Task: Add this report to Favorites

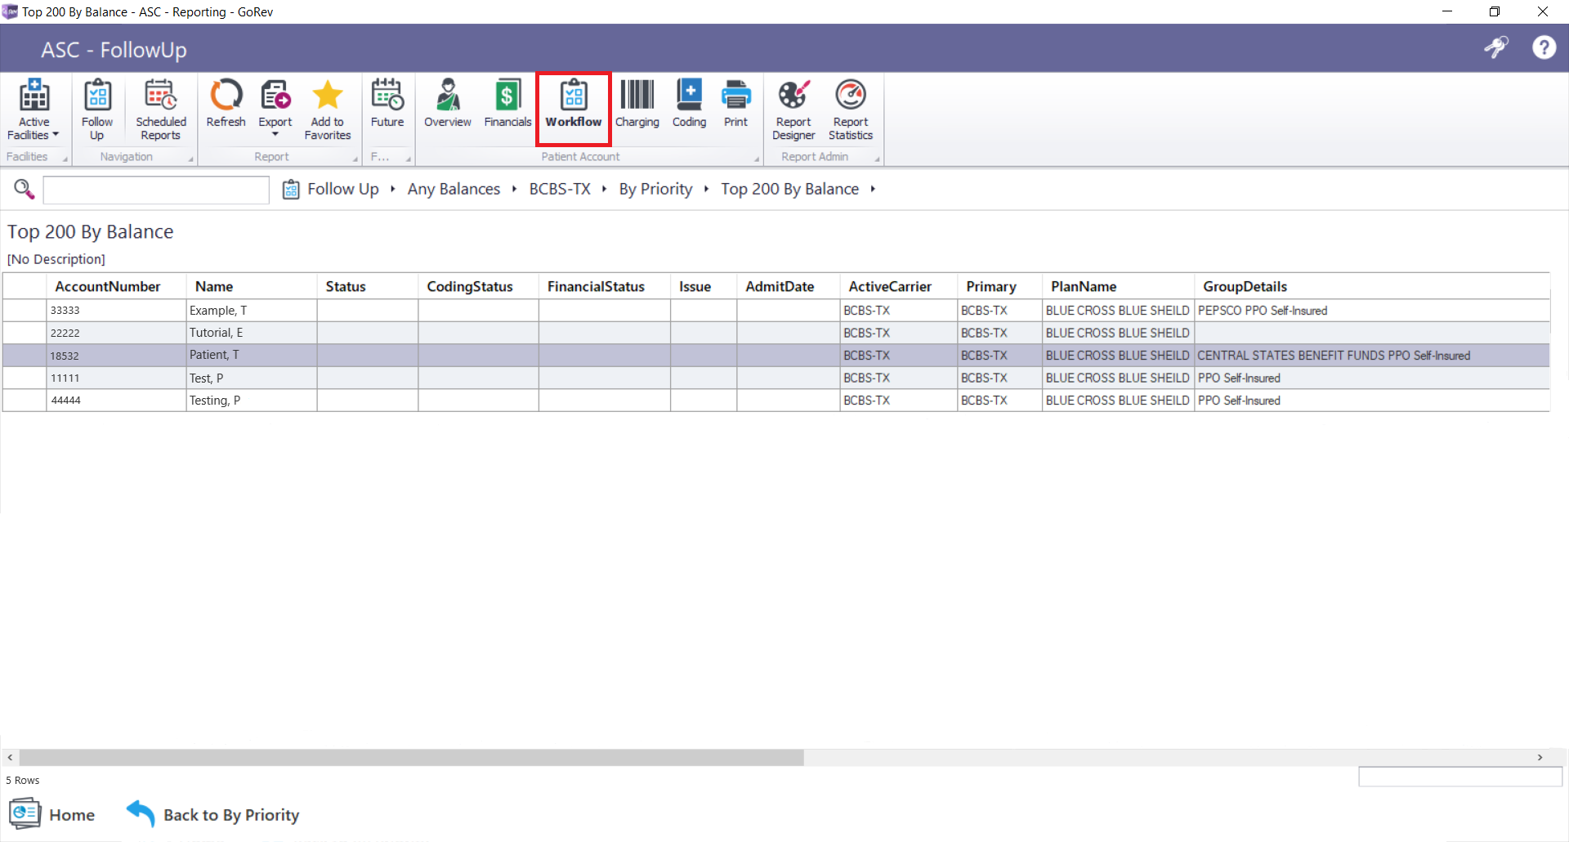Action: point(328,110)
